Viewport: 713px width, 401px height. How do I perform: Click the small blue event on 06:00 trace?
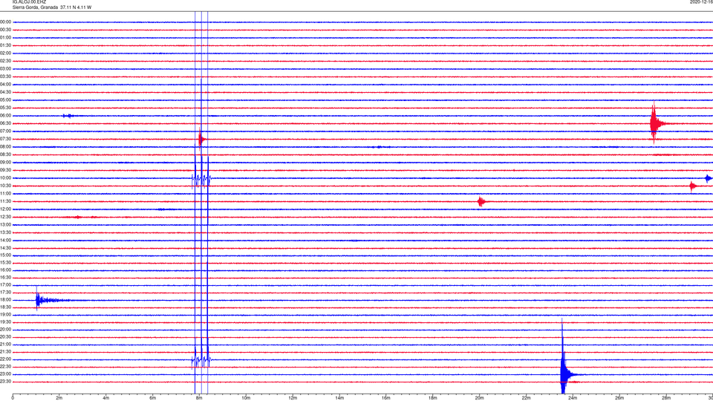click(68, 116)
